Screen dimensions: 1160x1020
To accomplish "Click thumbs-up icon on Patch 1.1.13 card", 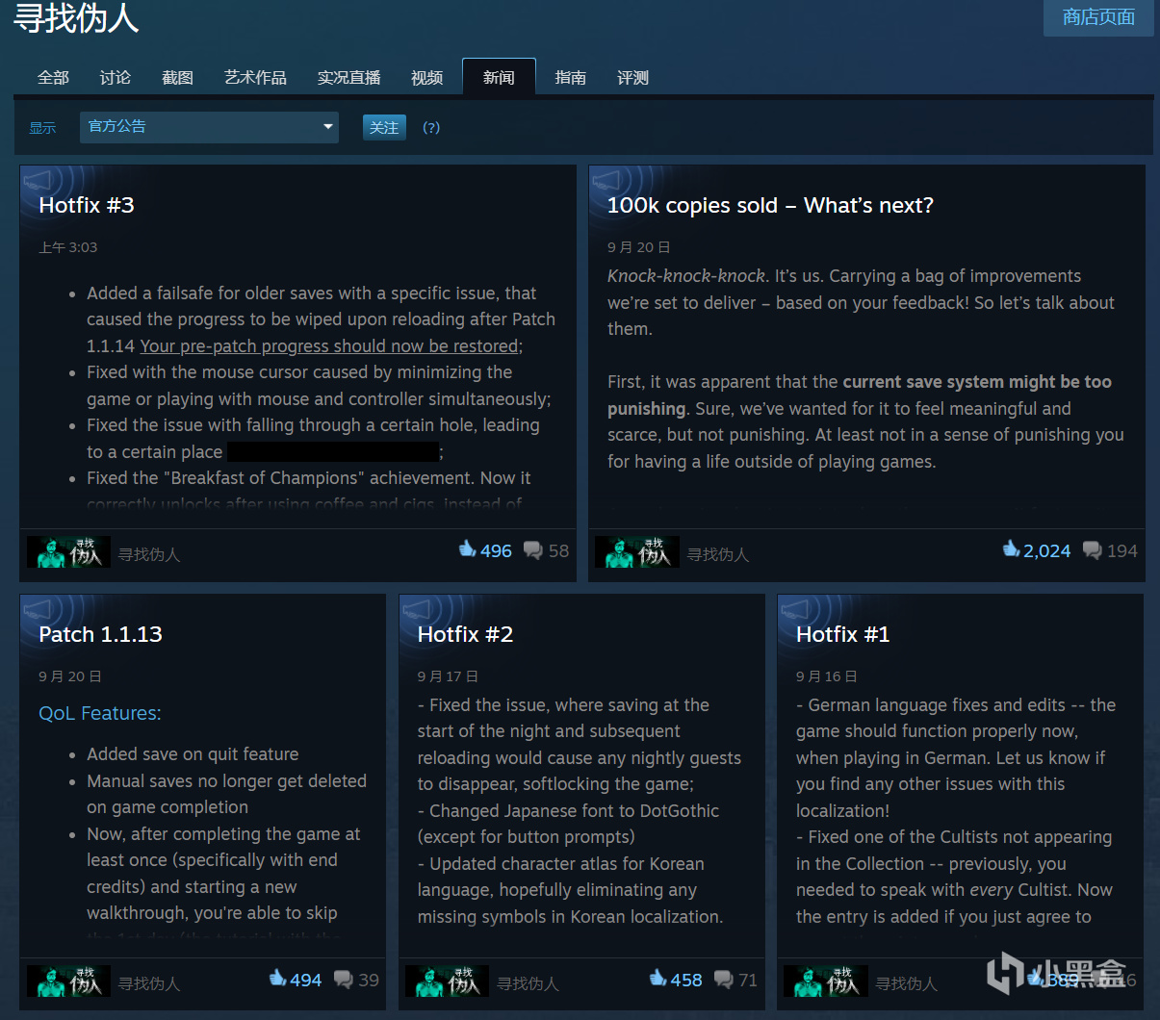I will pyautogui.click(x=277, y=978).
